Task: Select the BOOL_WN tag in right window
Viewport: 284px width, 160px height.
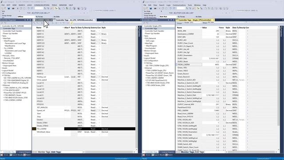Action: 181,31
